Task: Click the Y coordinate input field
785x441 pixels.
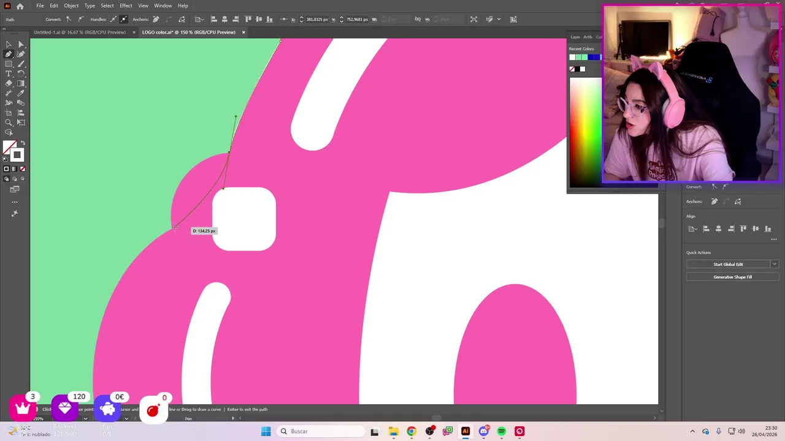Action: pyautogui.click(x=357, y=19)
